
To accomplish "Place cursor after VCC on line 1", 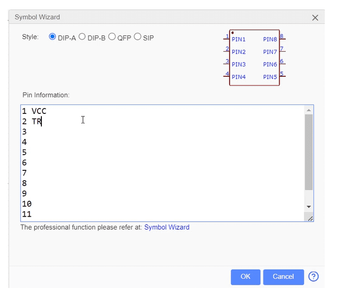I will [x=47, y=111].
